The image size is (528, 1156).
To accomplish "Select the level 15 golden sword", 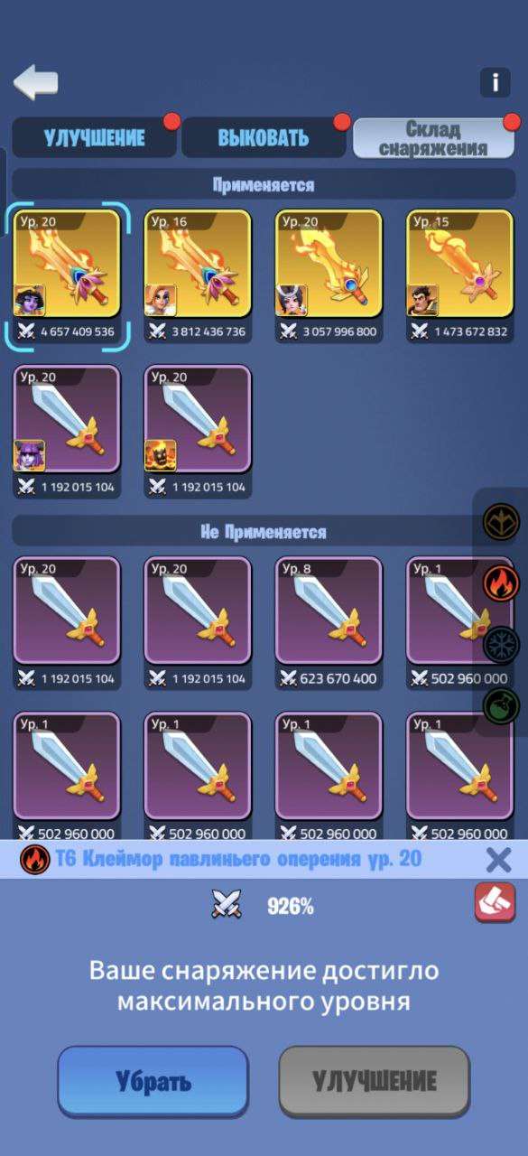I will pyautogui.click(x=460, y=276).
